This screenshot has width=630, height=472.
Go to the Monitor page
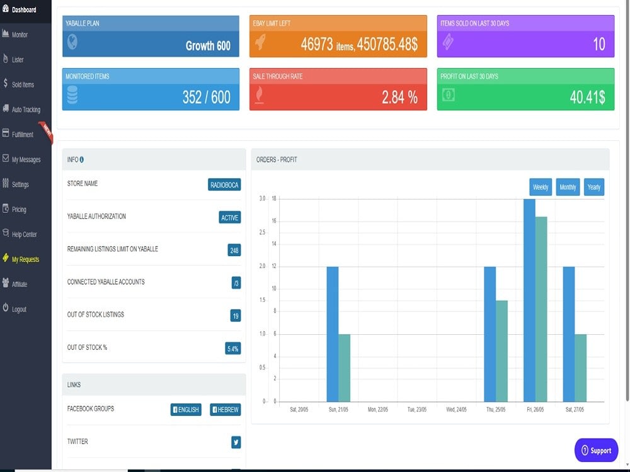click(x=26, y=35)
